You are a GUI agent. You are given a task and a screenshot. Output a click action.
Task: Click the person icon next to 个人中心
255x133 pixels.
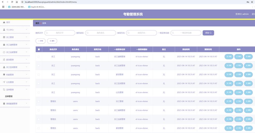pyautogui.click(x=4, y=30)
